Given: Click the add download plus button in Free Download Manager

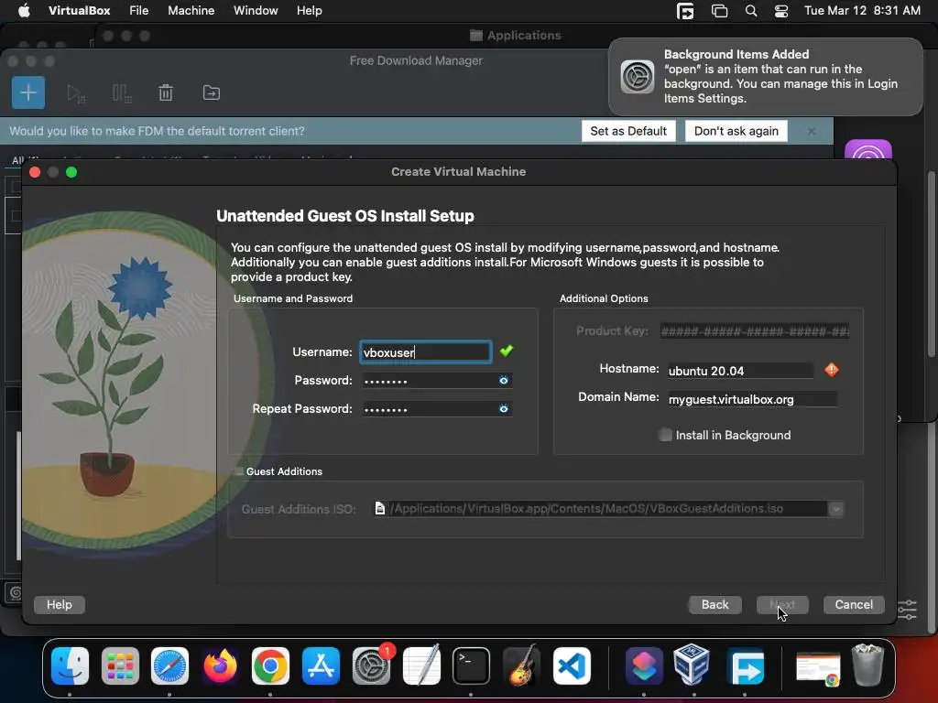Looking at the screenshot, I should point(28,92).
